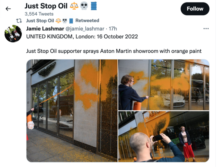Click the skull emoji in retweet line
The image size is (221, 167).
(64, 21)
